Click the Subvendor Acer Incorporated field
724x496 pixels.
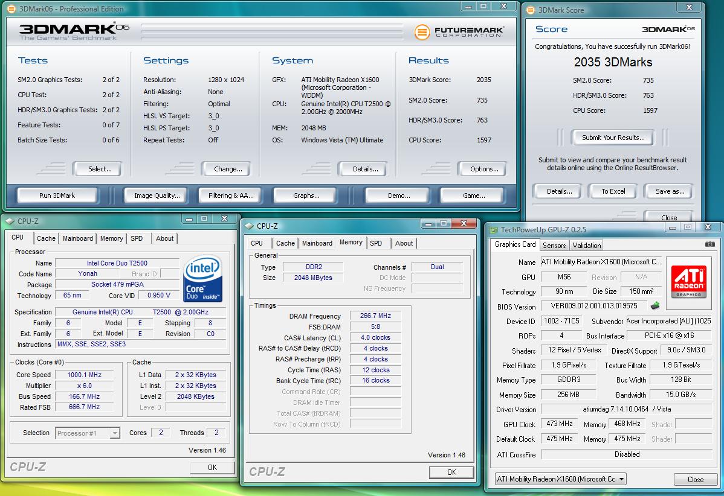coord(669,321)
